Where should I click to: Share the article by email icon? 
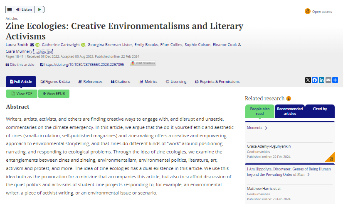328,80
